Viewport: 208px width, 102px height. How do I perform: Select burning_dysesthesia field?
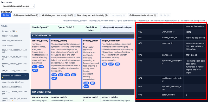pyautogui.click(x=15, y=87)
